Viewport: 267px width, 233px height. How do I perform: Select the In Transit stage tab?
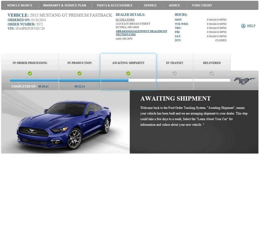tap(175, 63)
